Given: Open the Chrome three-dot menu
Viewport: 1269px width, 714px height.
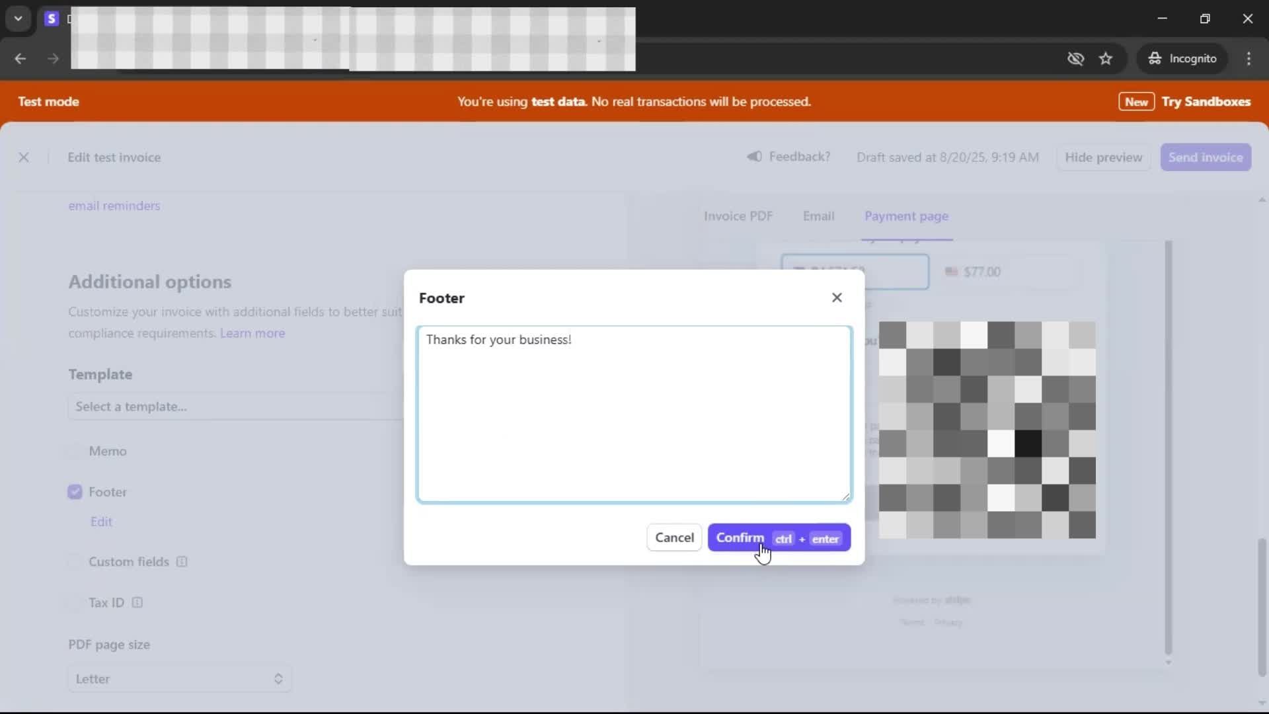Looking at the screenshot, I should (x=1249, y=59).
